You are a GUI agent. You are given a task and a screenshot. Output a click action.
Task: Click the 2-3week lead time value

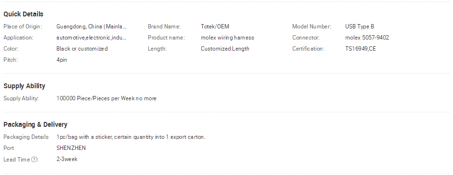(x=67, y=159)
